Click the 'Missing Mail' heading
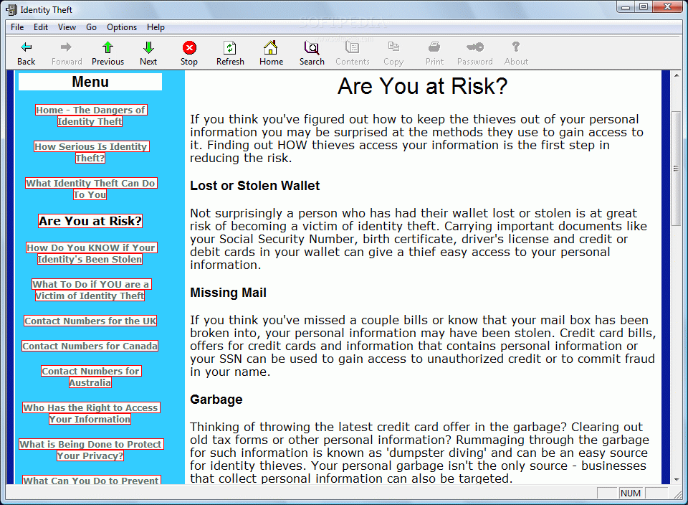Viewport: 688px width, 505px height. (x=228, y=293)
